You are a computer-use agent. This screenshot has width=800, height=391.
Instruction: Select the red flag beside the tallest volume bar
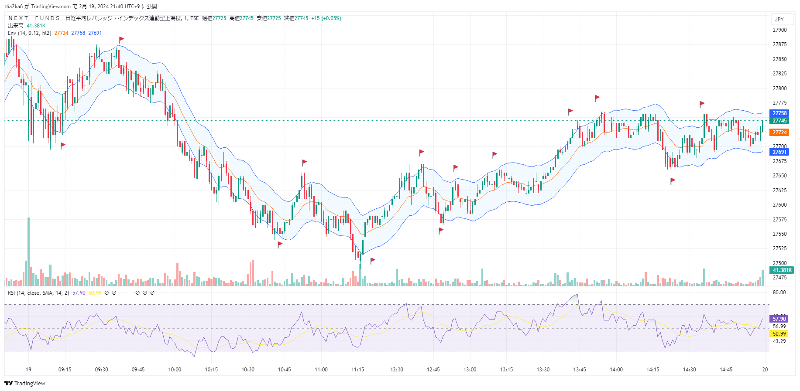(63, 145)
